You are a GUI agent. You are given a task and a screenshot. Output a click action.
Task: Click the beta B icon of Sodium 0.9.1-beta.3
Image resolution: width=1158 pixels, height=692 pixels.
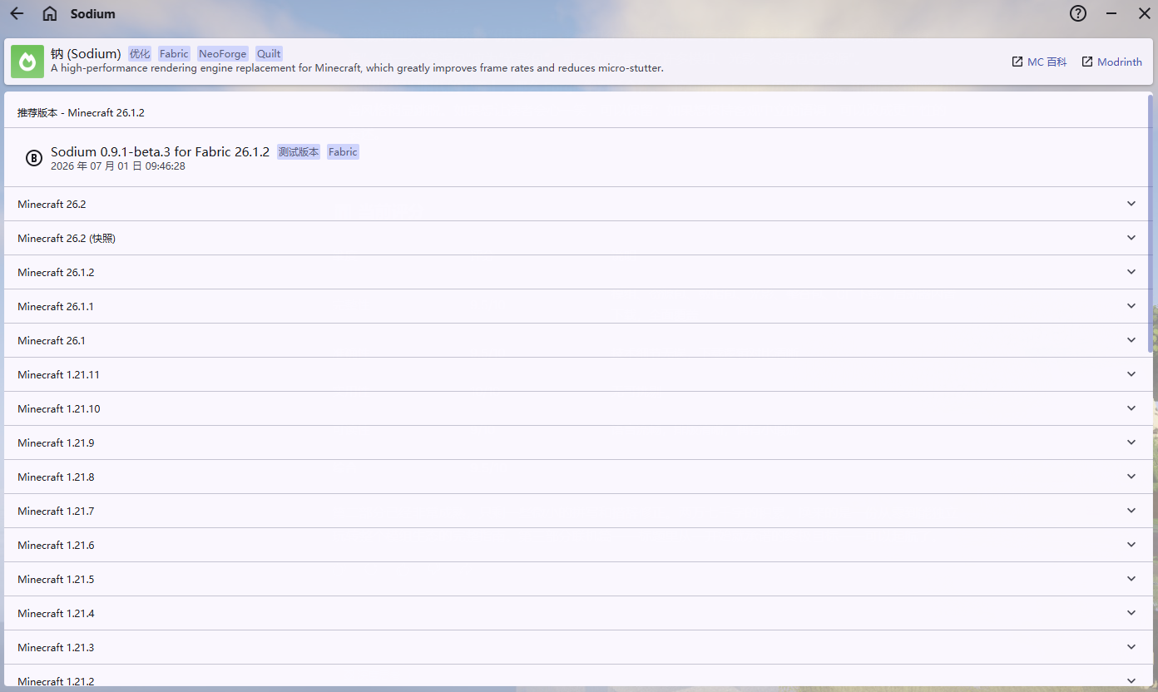34,159
